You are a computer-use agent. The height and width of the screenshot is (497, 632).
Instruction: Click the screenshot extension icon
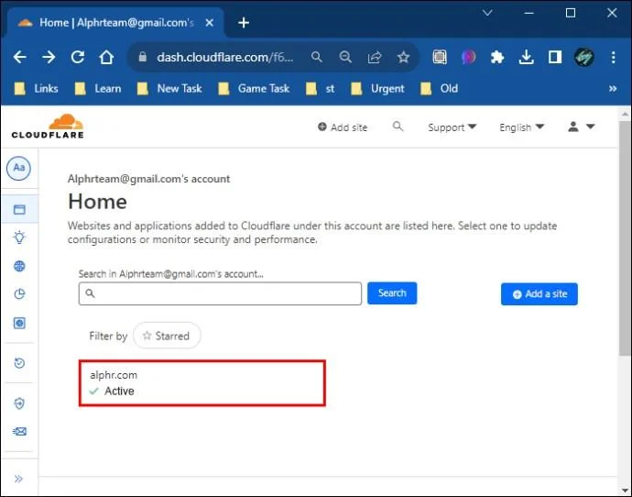[440, 57]
